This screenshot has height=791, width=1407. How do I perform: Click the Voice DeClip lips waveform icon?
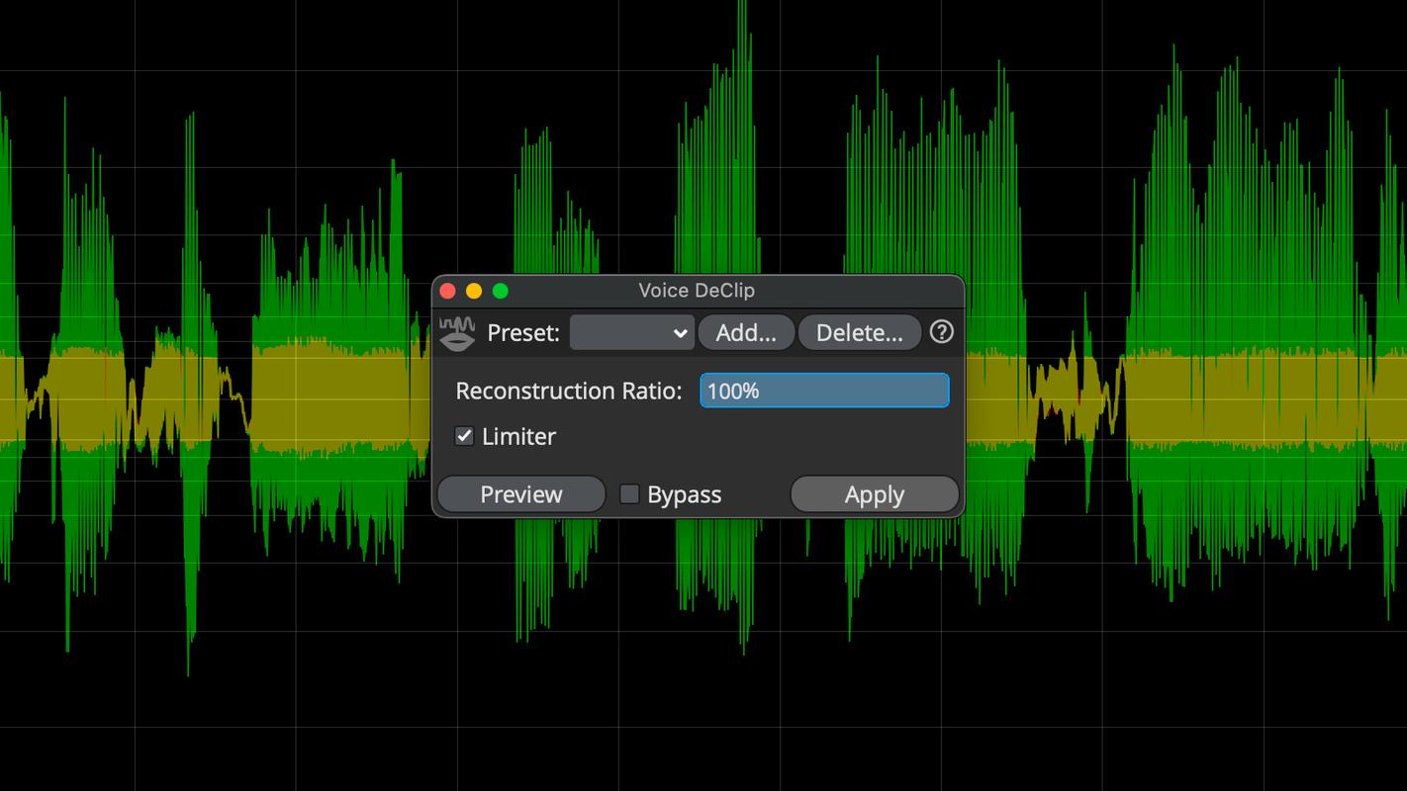(x=456, y=333)
